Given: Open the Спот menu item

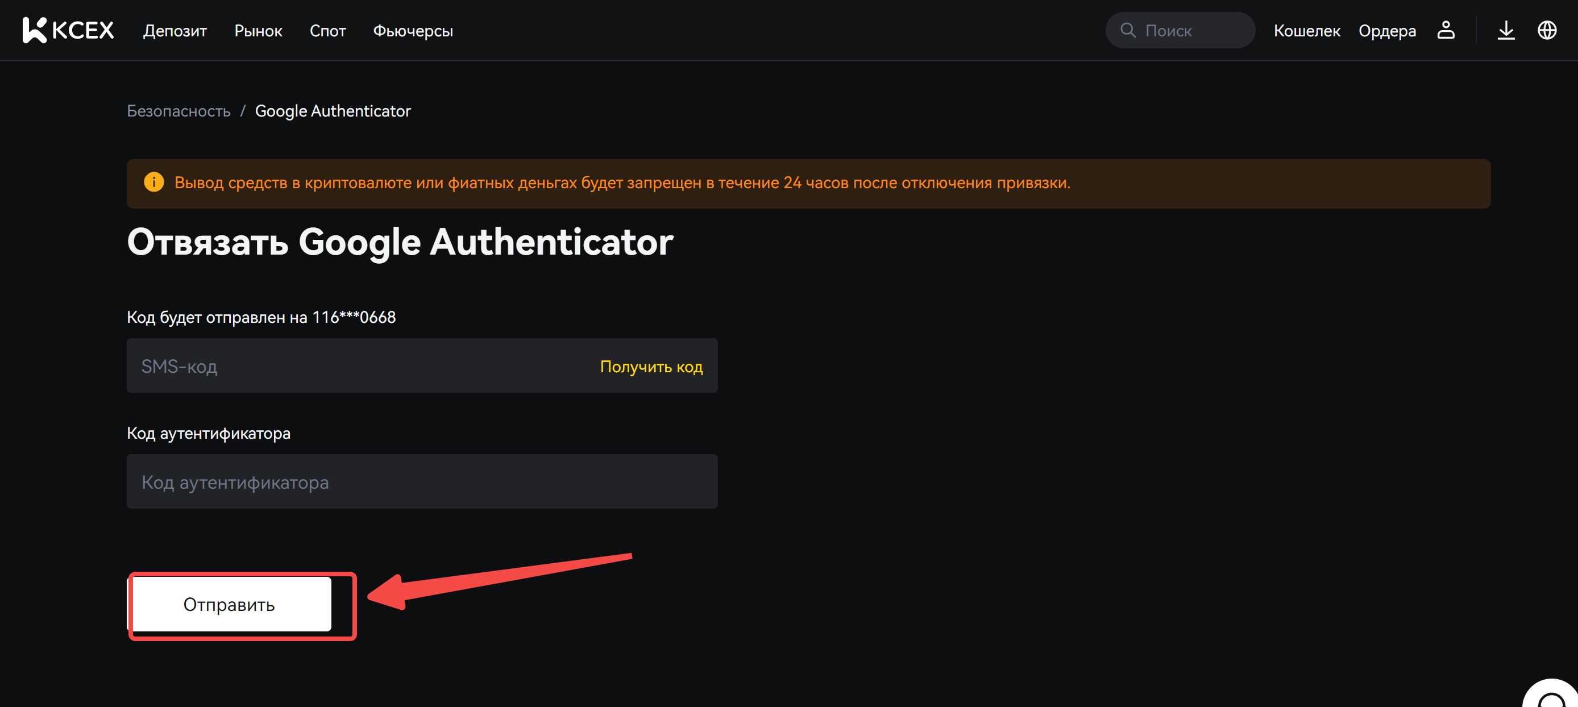Looking at the screenshot, I should tap(328, 31).
